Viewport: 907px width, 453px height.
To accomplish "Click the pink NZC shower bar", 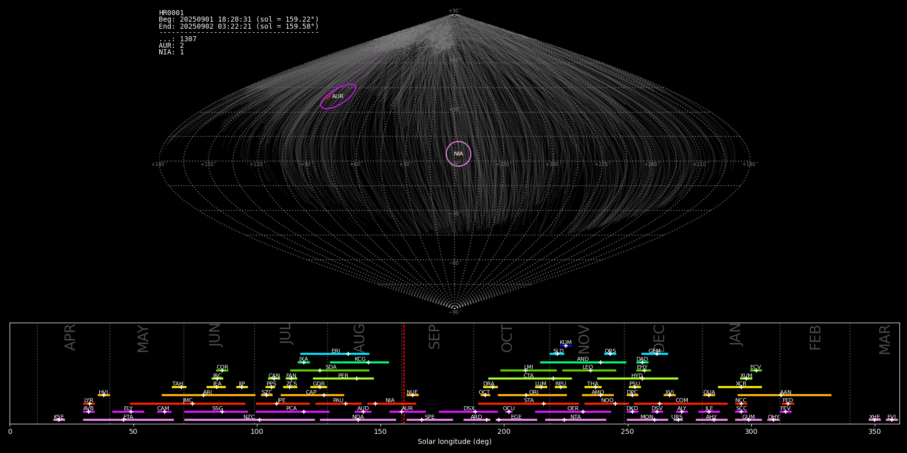I will click(249, 420).
